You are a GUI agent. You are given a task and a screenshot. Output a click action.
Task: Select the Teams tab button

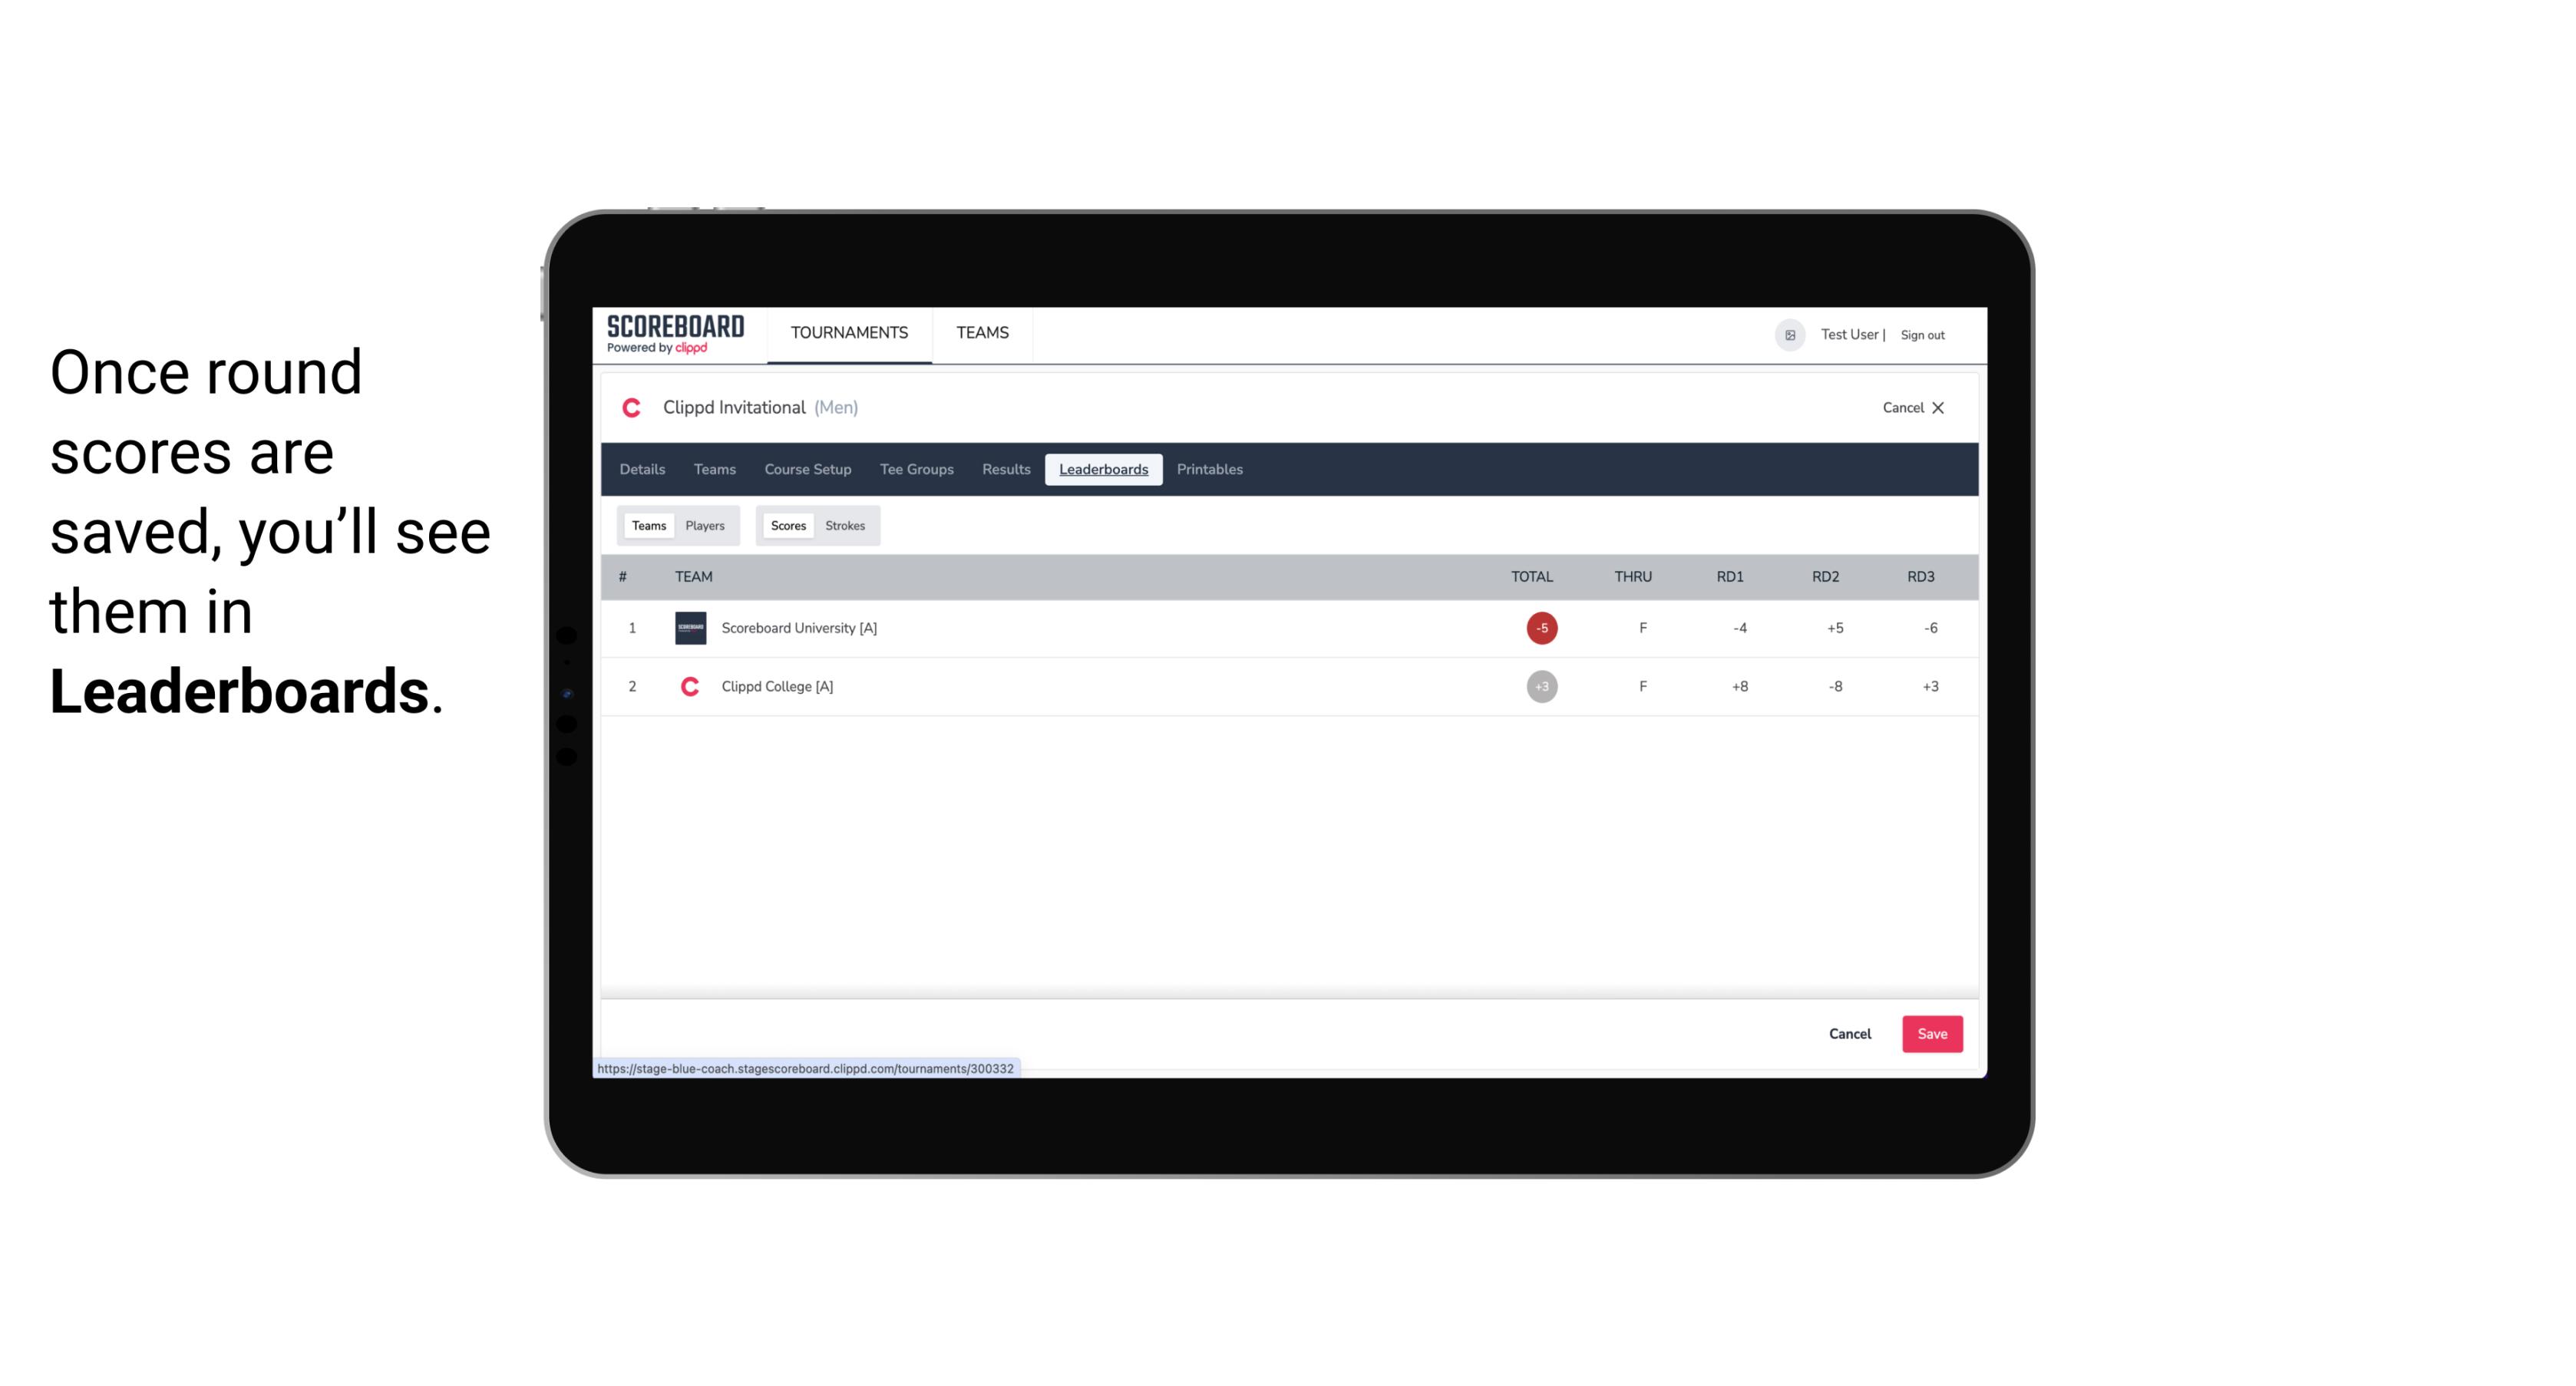click(x=647, y=526)
